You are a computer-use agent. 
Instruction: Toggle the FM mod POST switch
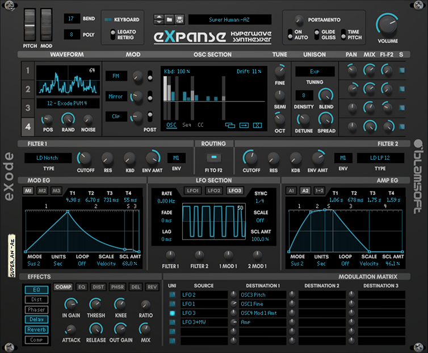[x=150, y=76]
